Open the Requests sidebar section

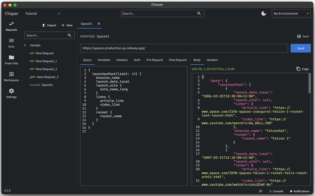tap(11, 26)
